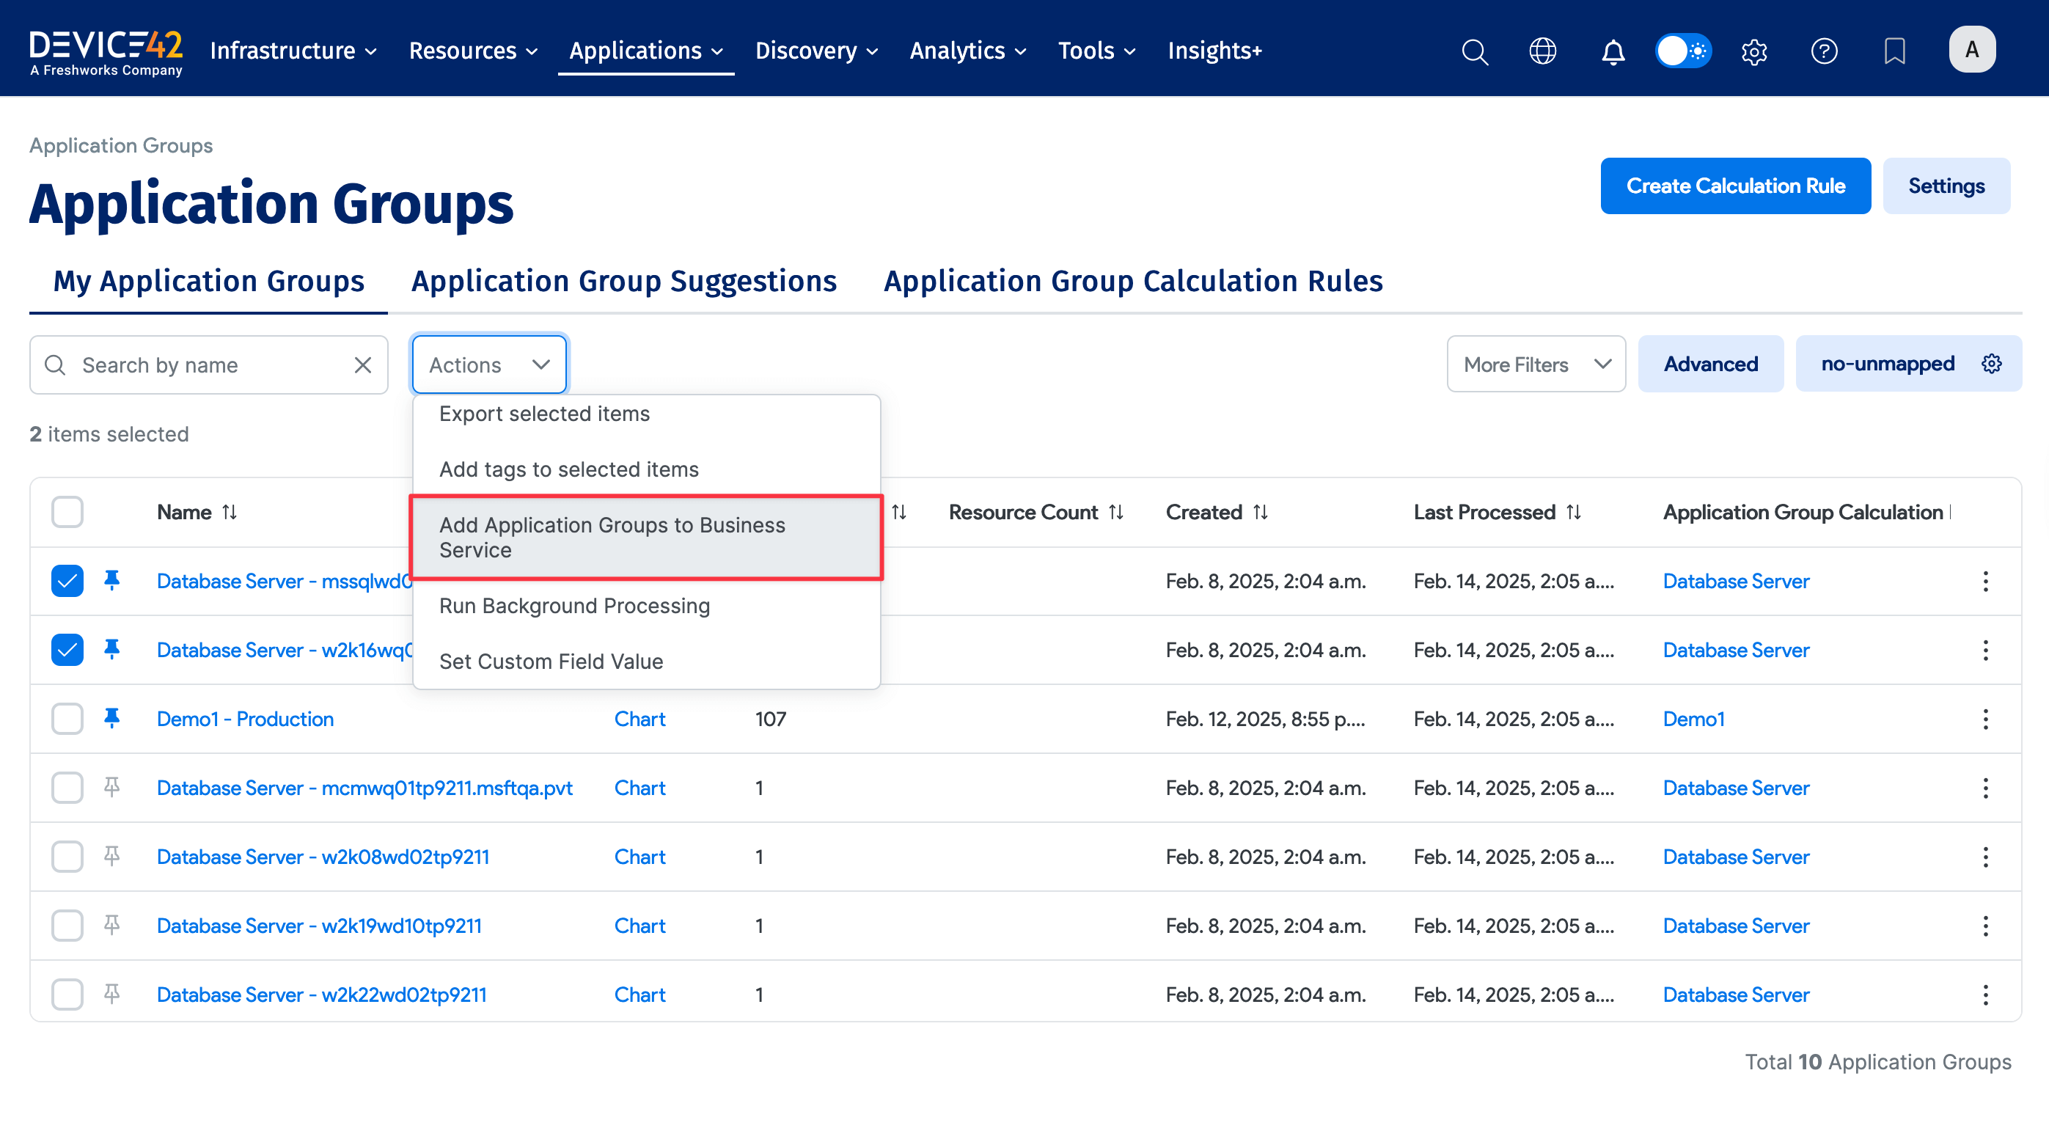Open the settings gear in top bar
The width and height of the screenshot is (2049, 1128).
pyautogui.click(x=1753, y=51)
